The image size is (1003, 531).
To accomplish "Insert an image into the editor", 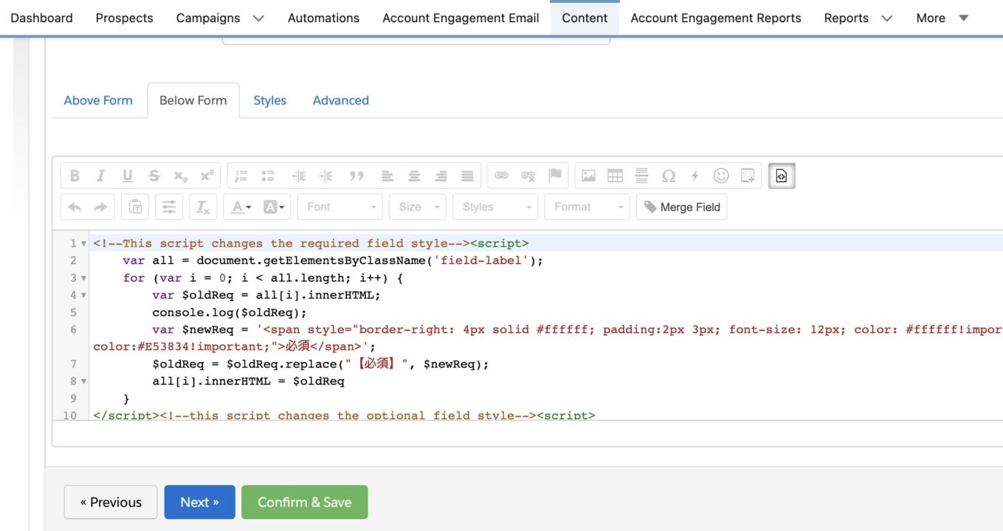I will [x=587, y=175].
